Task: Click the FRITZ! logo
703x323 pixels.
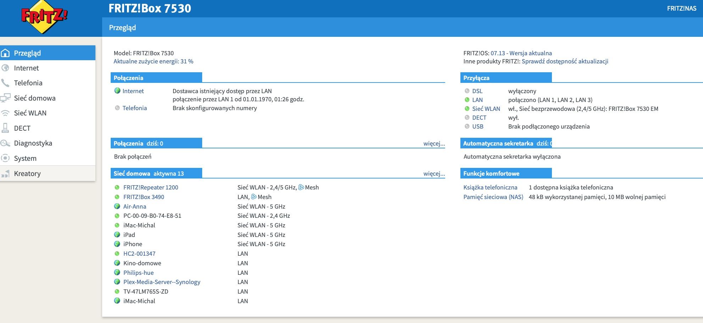Action: pos(43,17)
